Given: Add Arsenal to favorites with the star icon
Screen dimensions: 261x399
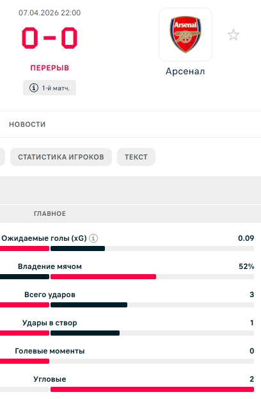Looking at the screenshot, I should (233, 35).
